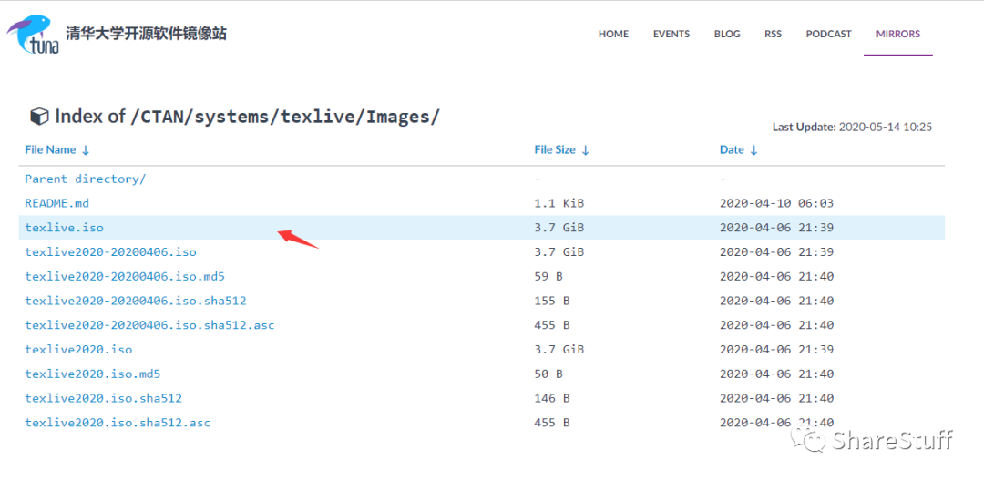Sort the list by File Name
The height and width of the screenshot is (481, 984).
[57, 150]
